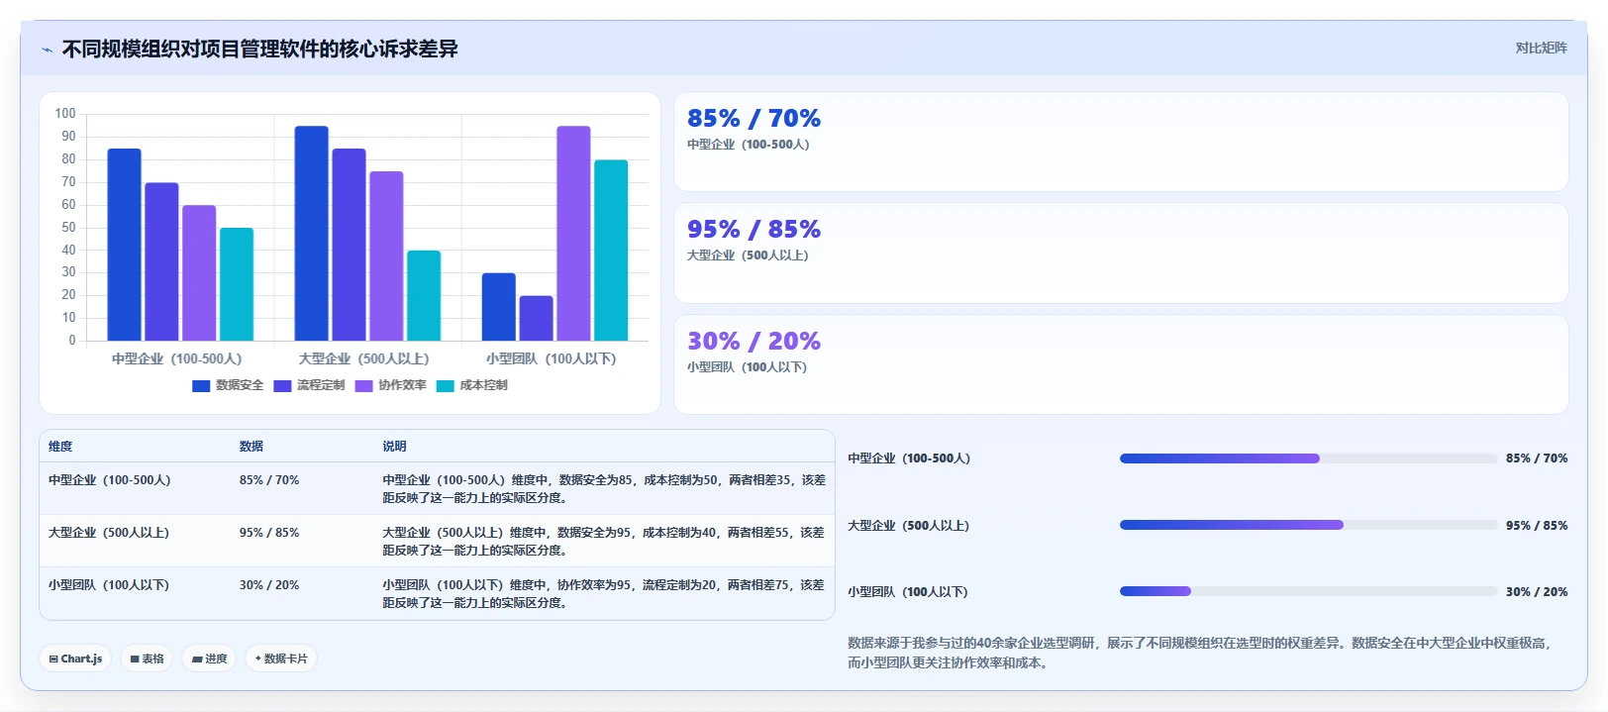
Task: Click the 小型团队 协作效率 bar at 95
Action: [x=574, y=234]
